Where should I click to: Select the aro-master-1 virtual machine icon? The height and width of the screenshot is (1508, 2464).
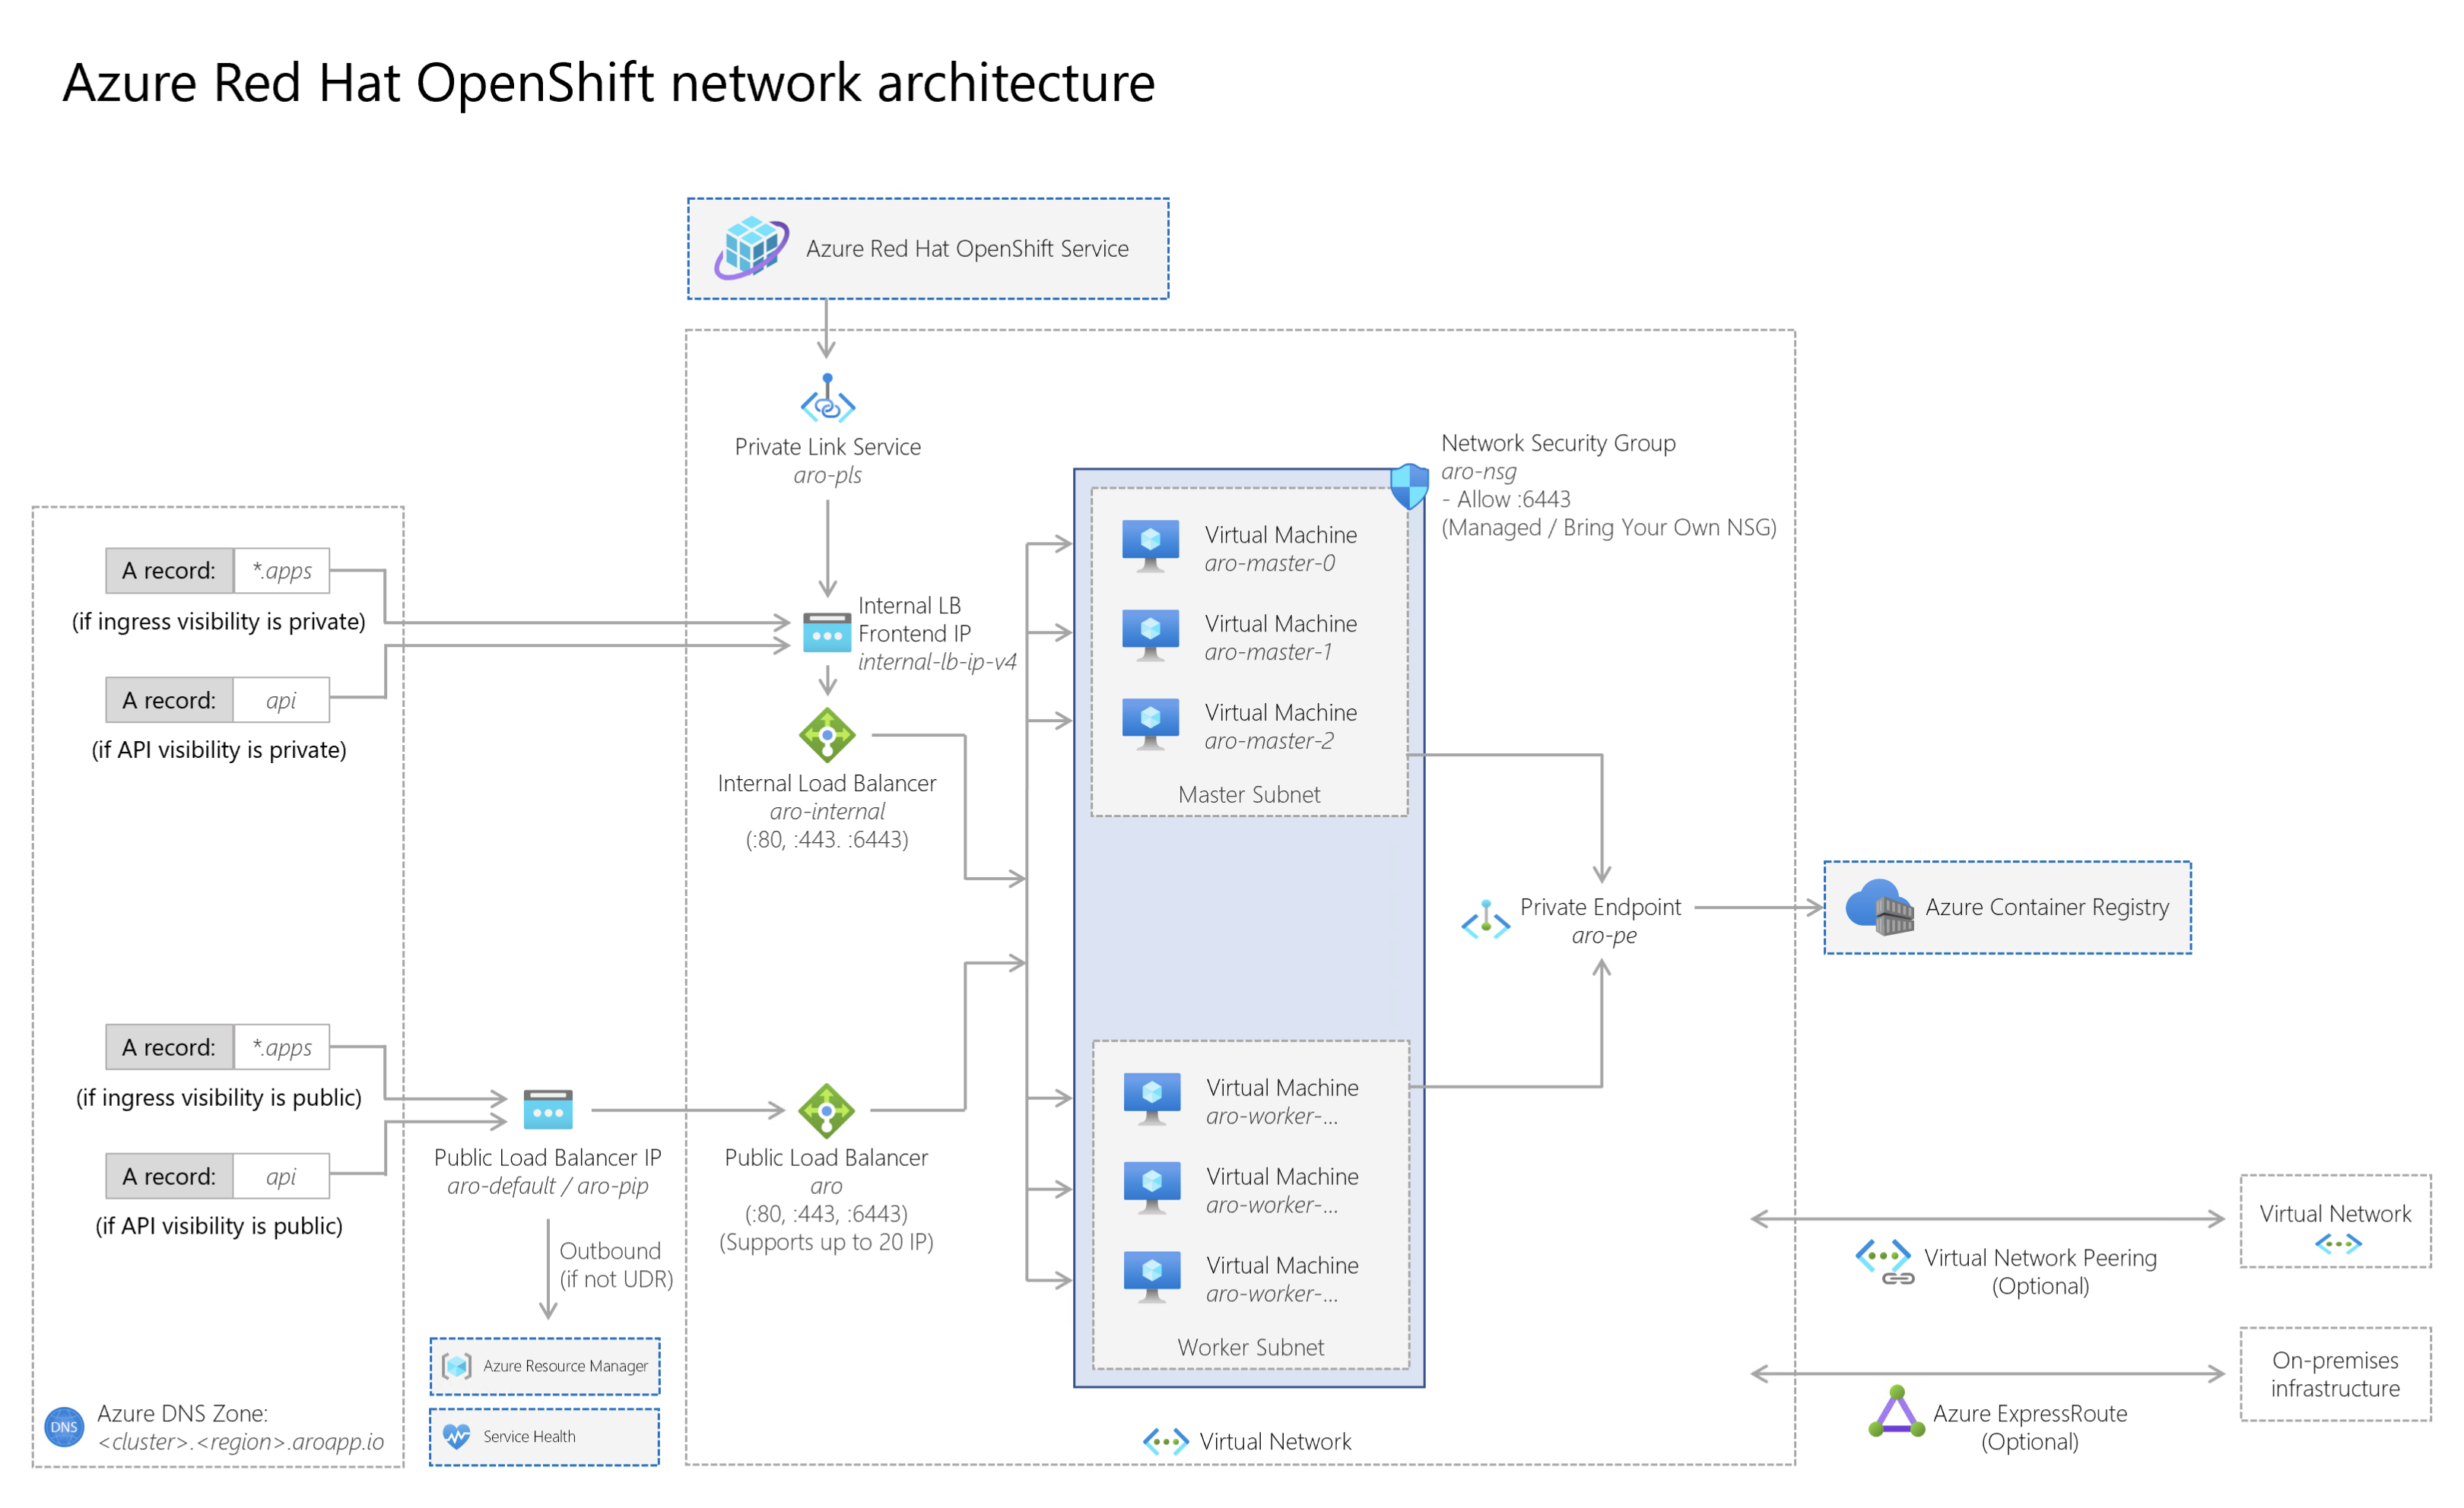pos(1150,635)
